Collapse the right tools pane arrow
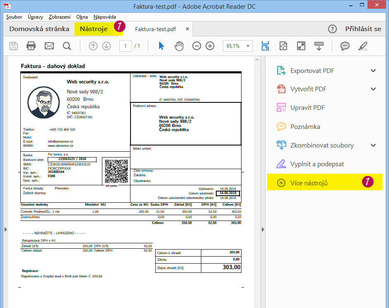 263,229
